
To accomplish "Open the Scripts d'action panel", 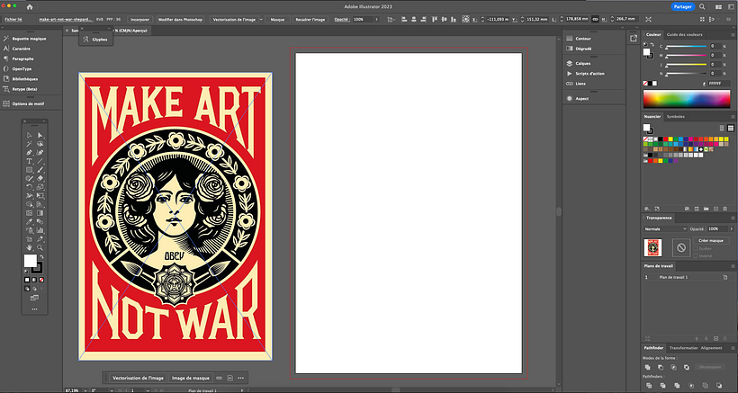I will tap(589, 74).
